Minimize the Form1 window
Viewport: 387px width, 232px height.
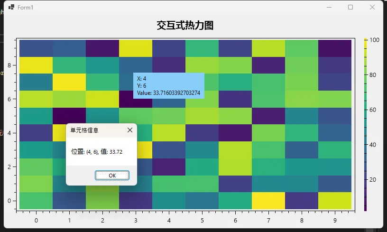[329, 8]
